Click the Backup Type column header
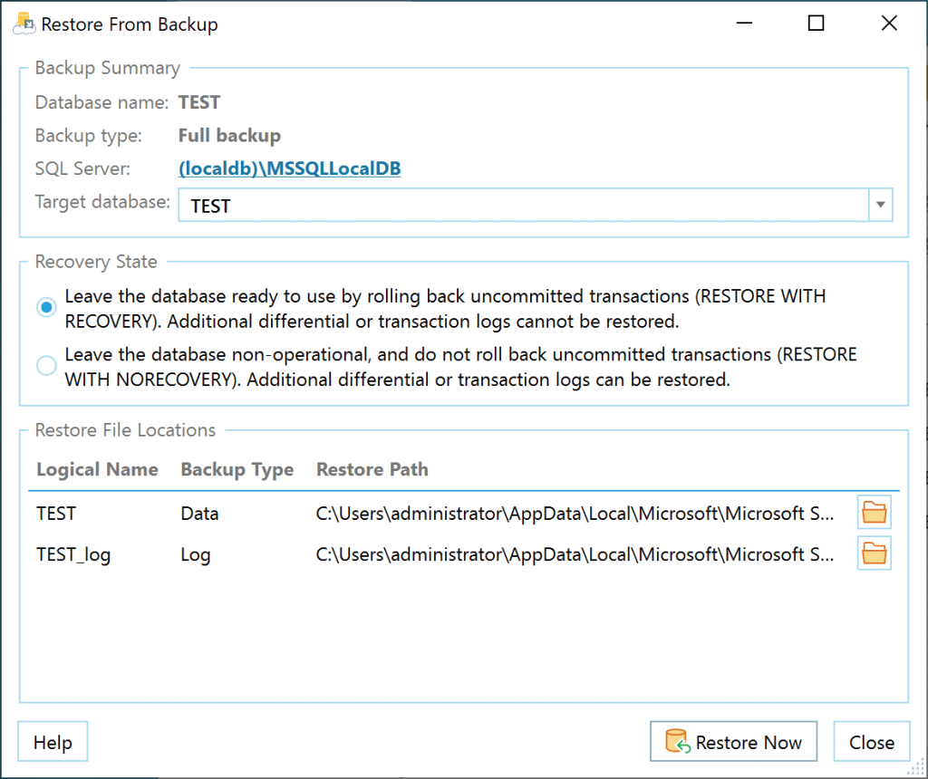 (237, 469)
